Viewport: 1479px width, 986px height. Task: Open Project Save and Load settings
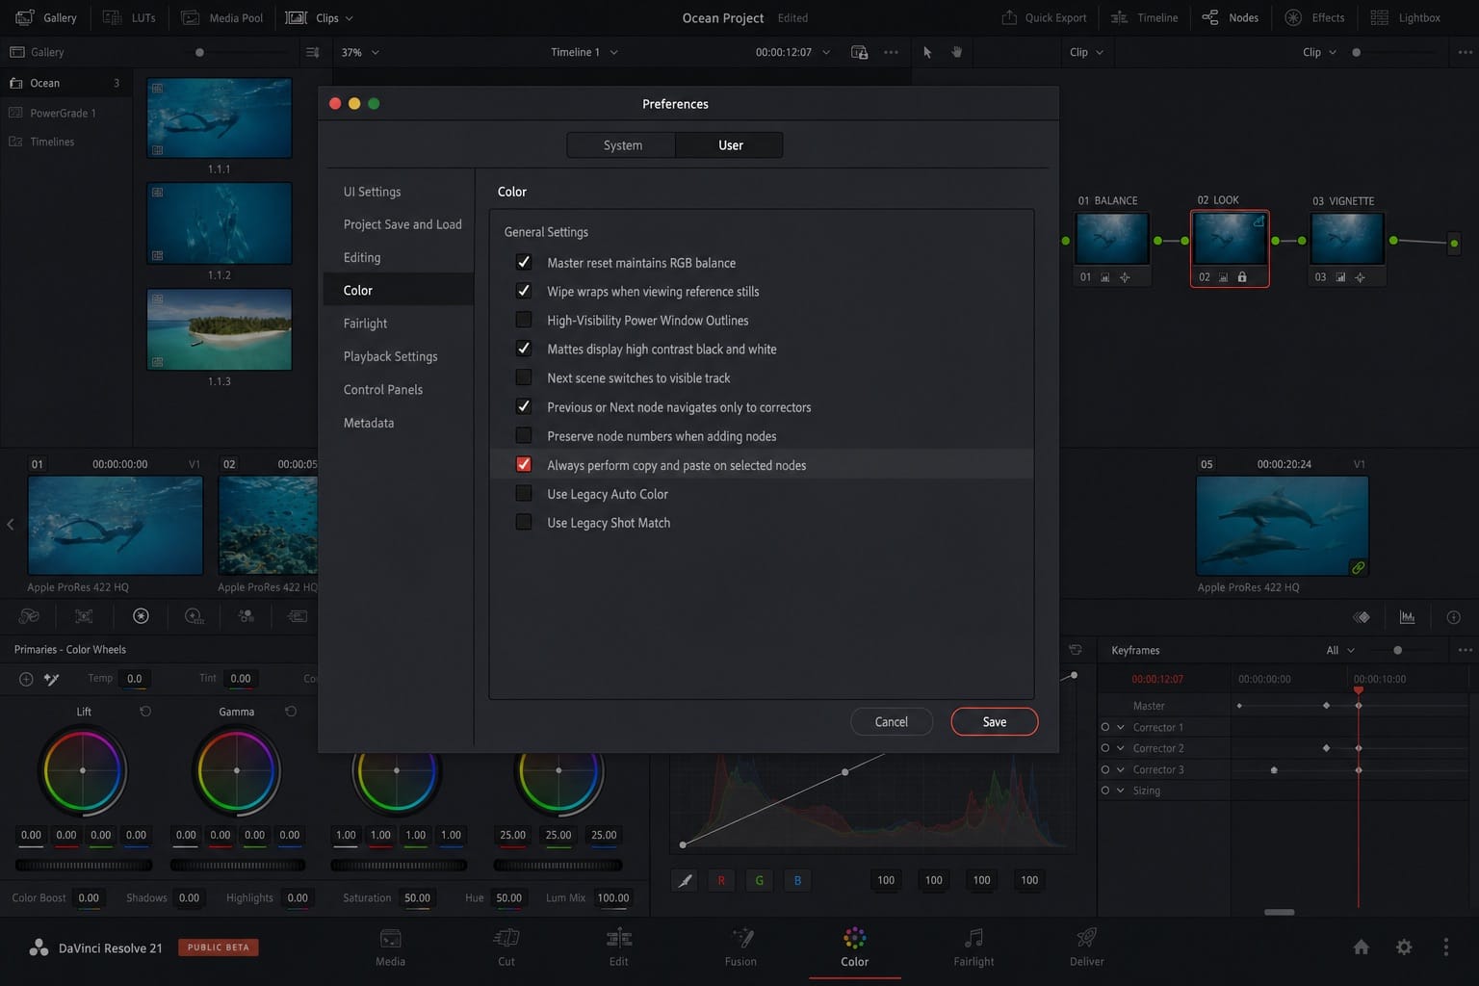399,224
